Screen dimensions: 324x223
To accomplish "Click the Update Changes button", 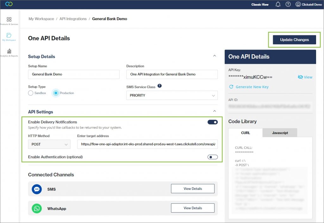I will [294, 39].
